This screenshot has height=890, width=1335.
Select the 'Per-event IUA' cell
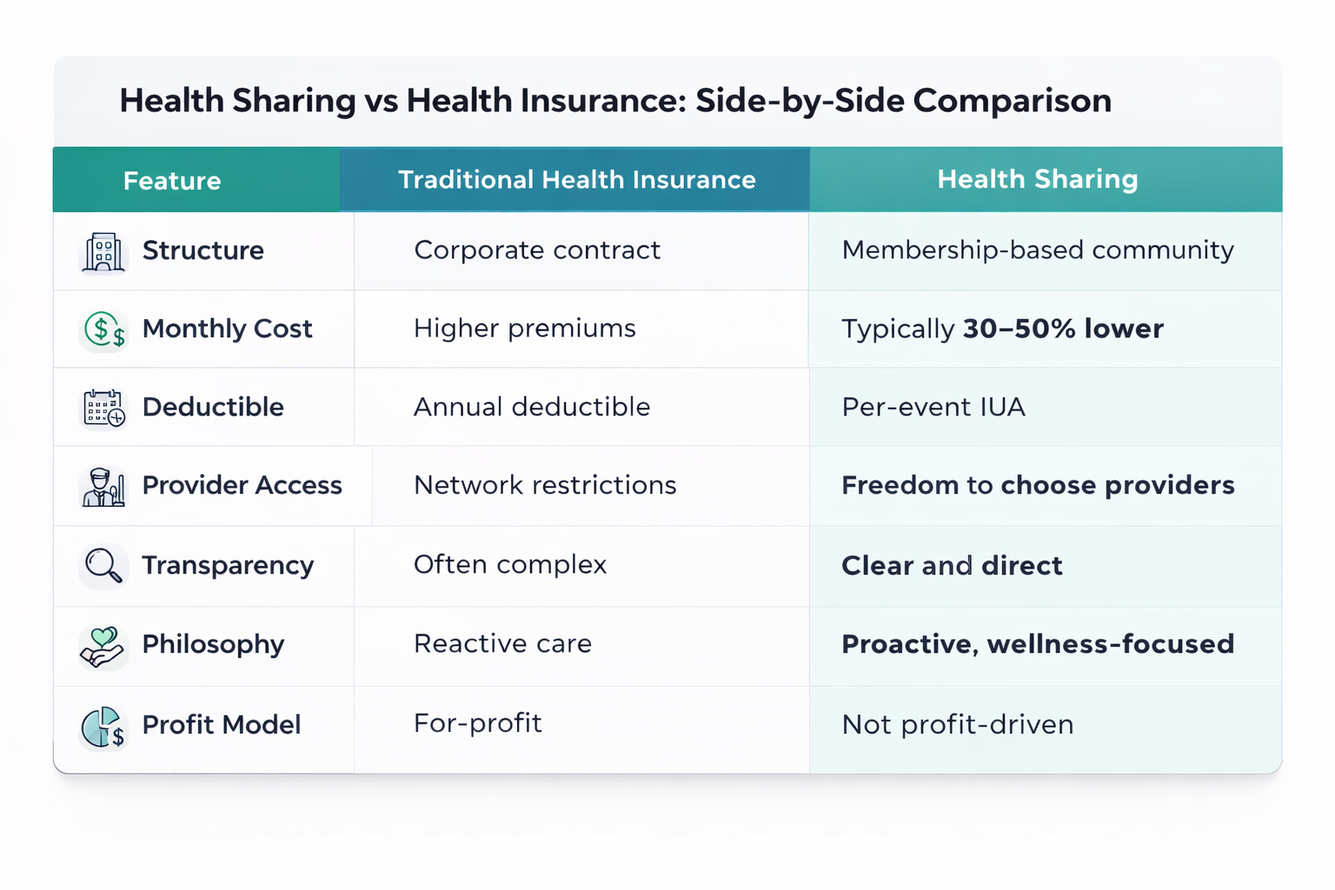[x=933, y=407]
